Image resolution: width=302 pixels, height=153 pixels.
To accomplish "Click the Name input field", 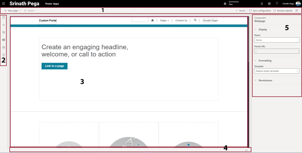I will (x=276, y=40).
